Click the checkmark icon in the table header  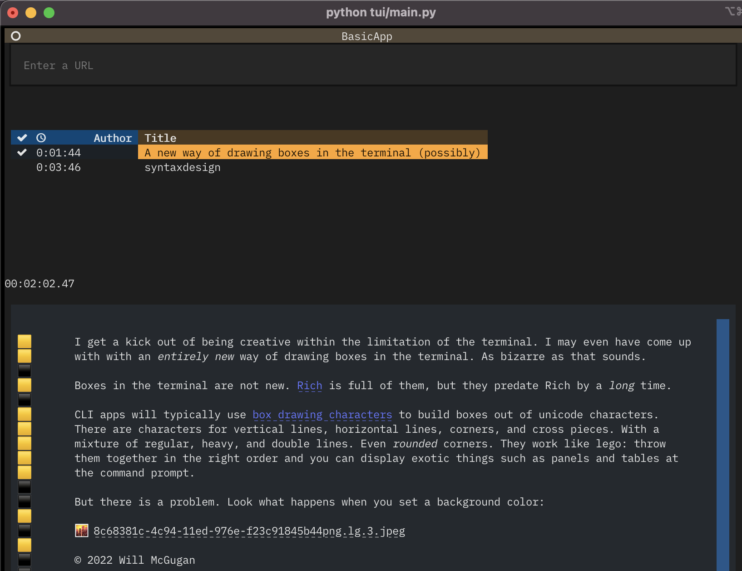(x=21, y=138)
